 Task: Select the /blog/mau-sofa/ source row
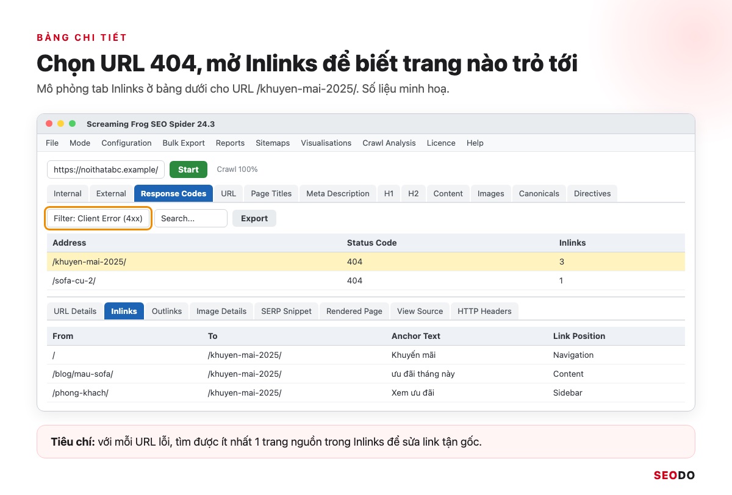(366, 374)
